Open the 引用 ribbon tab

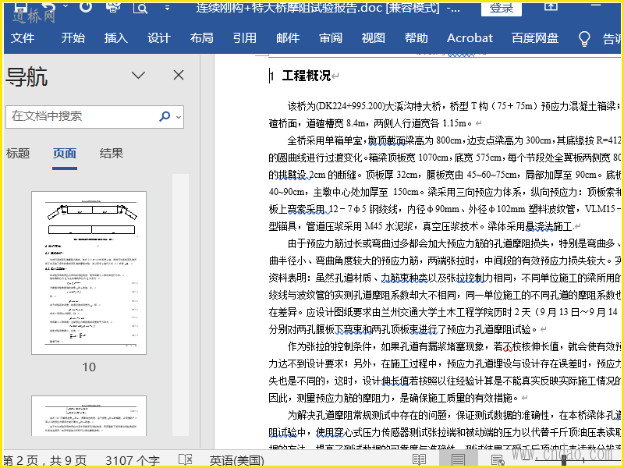[244, 38]
